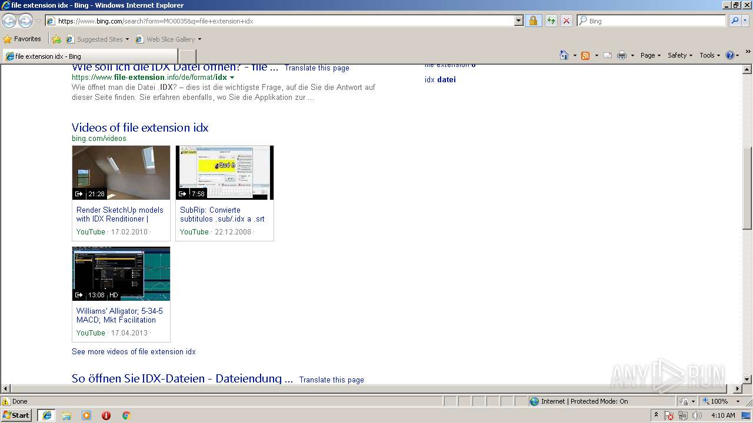
Task: Click the Help question mark icon
Action: [x=730, y=55]
